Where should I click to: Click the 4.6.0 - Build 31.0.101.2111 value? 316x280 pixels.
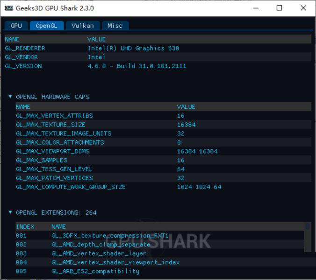[x=137, y=66]
